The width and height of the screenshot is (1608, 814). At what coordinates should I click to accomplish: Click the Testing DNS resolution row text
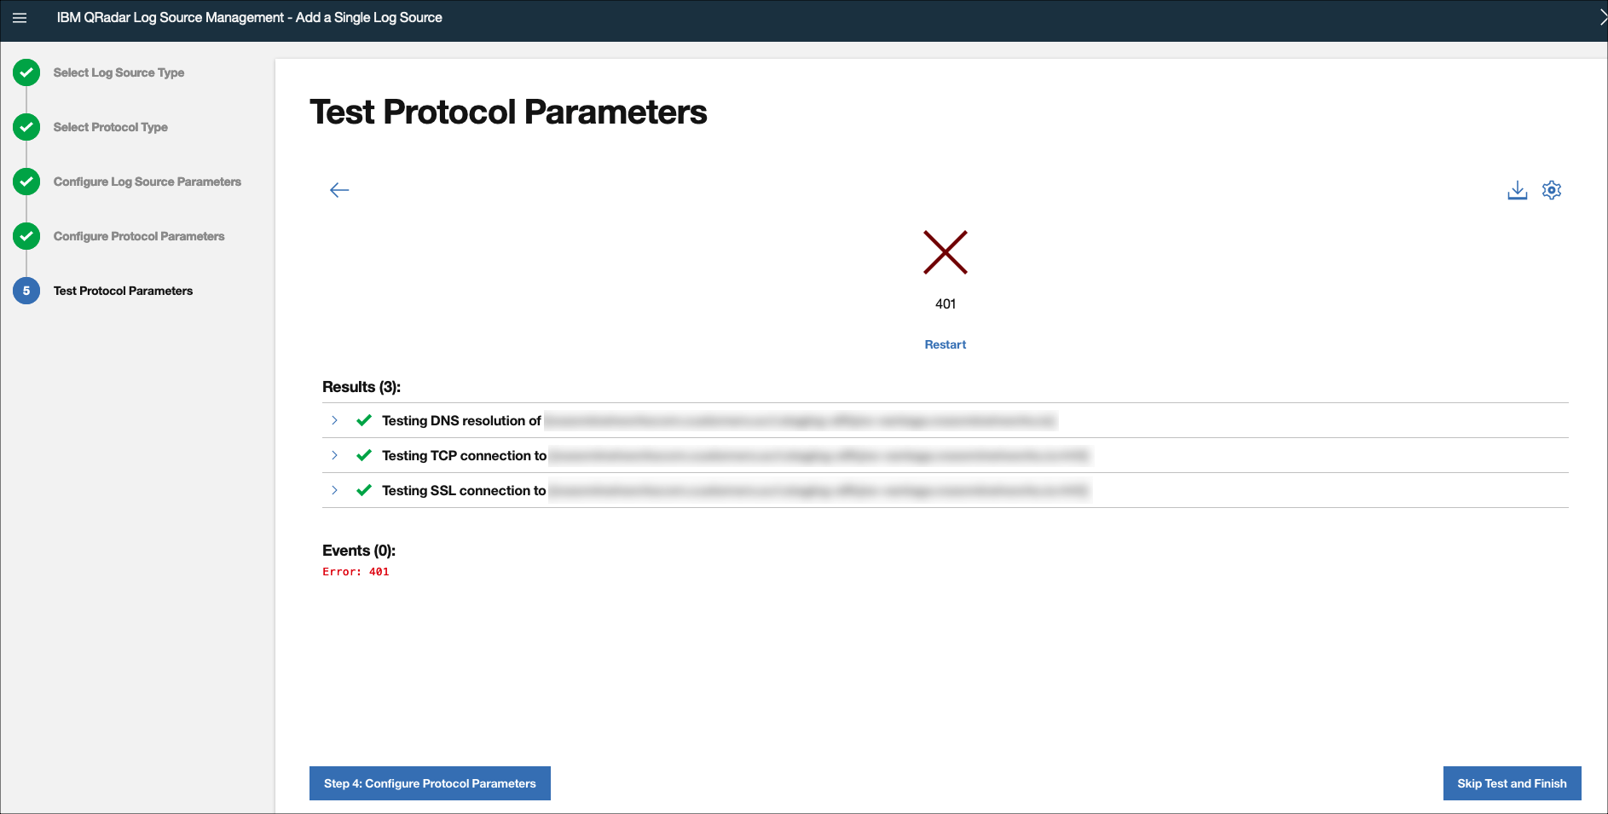(x=461, y=420)
